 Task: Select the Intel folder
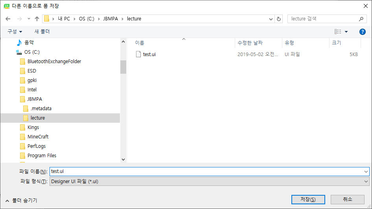32,90
